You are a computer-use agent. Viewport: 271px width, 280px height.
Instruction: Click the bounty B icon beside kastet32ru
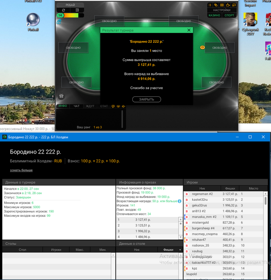187,200
